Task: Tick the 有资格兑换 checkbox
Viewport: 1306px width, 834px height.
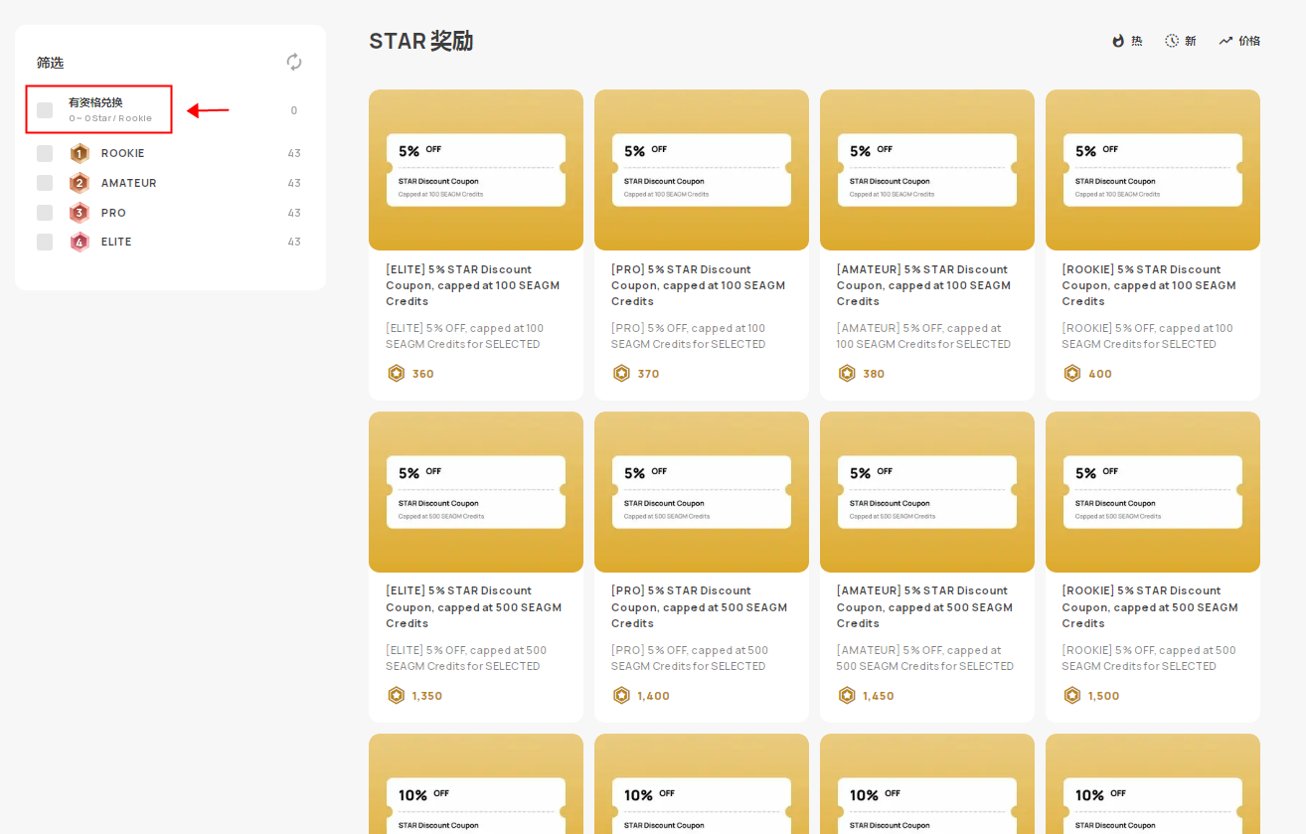Action: click(x=45, y=110)
